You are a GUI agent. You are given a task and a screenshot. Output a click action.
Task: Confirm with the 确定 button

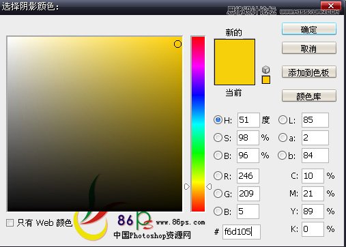pyautogui.click(x=309, y=29)
